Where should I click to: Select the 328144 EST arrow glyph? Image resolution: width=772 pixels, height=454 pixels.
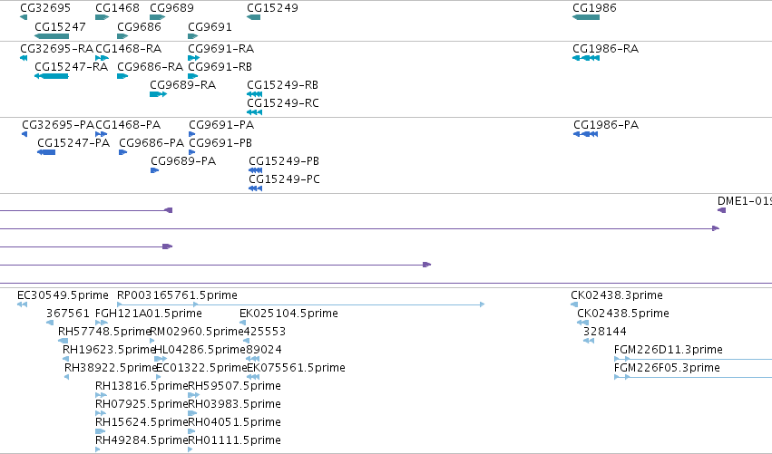[589, 341]
